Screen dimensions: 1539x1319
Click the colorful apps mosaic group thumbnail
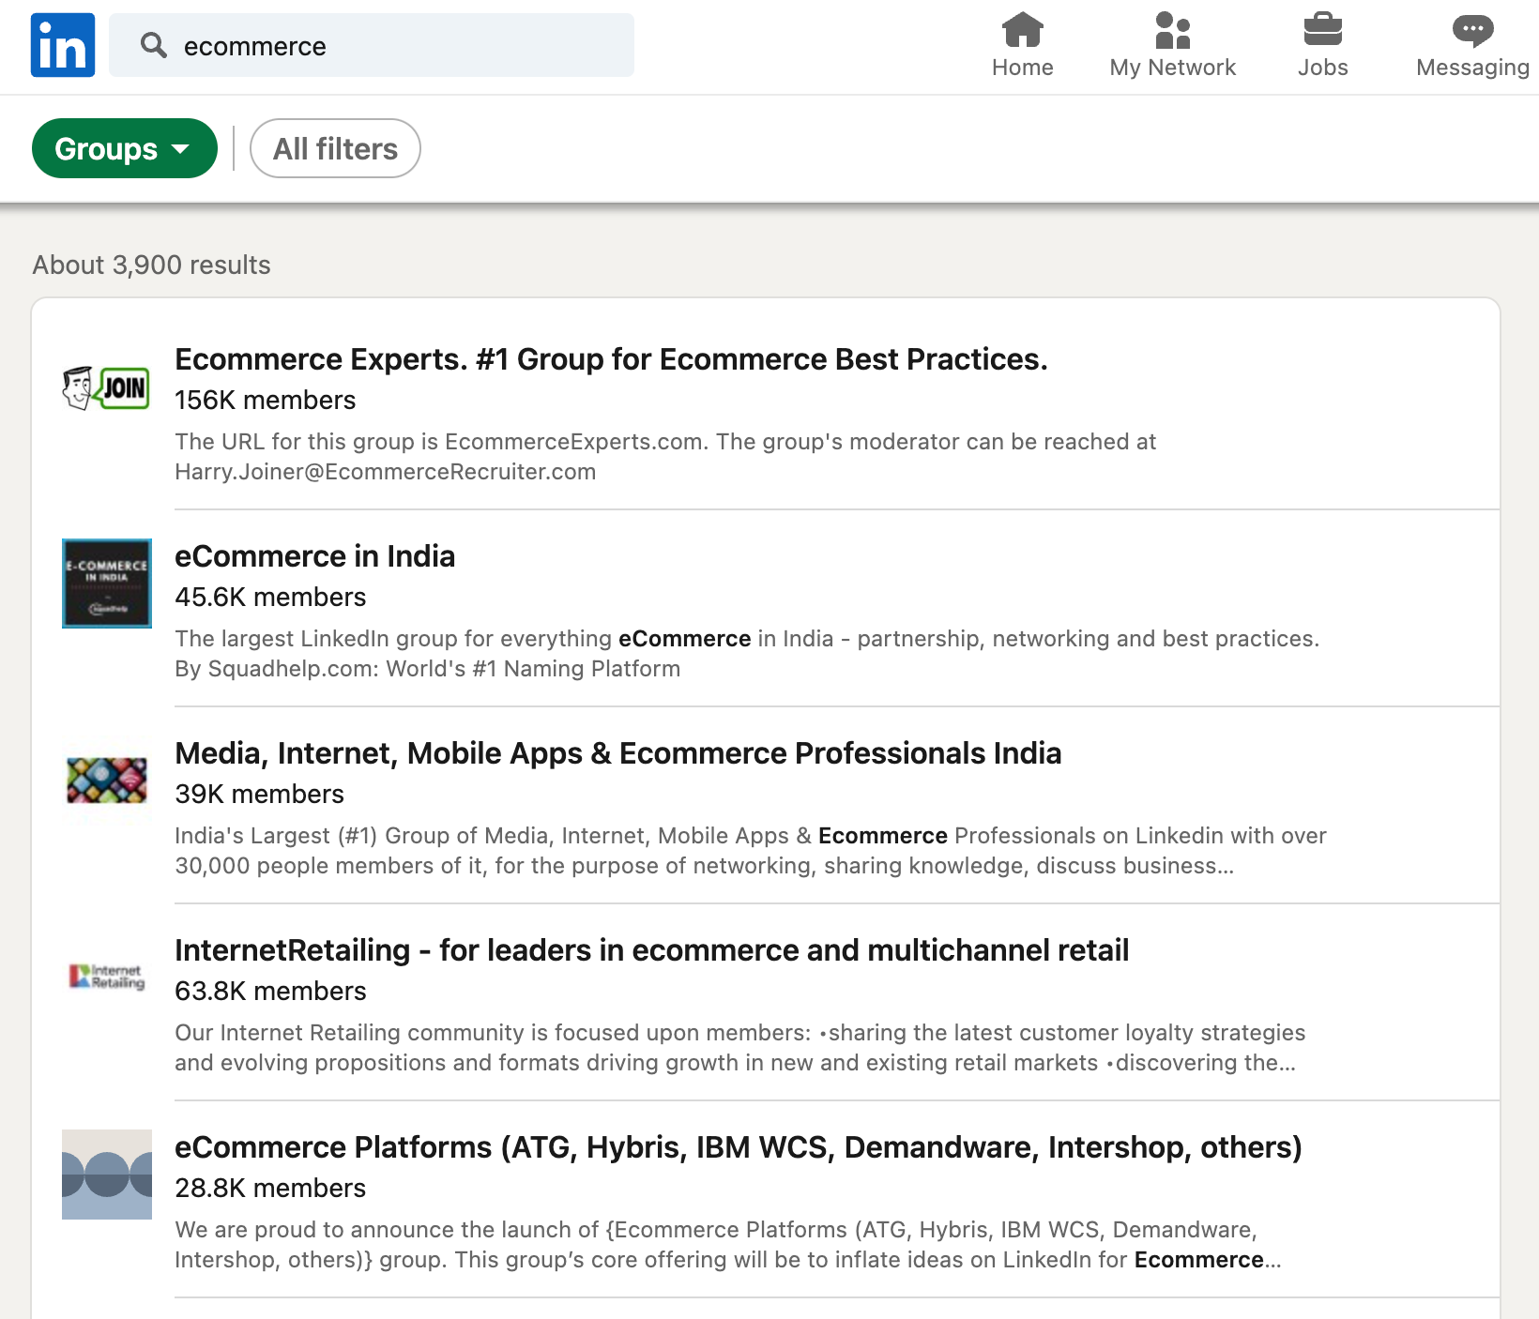coord(106,781)
